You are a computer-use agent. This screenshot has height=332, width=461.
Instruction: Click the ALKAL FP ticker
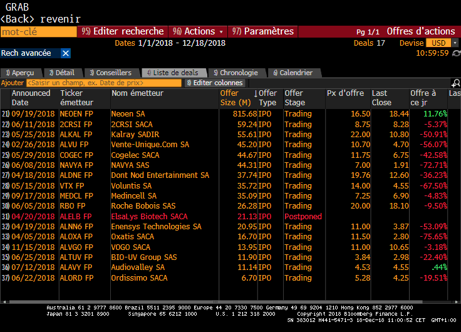(x=76, y=135)
